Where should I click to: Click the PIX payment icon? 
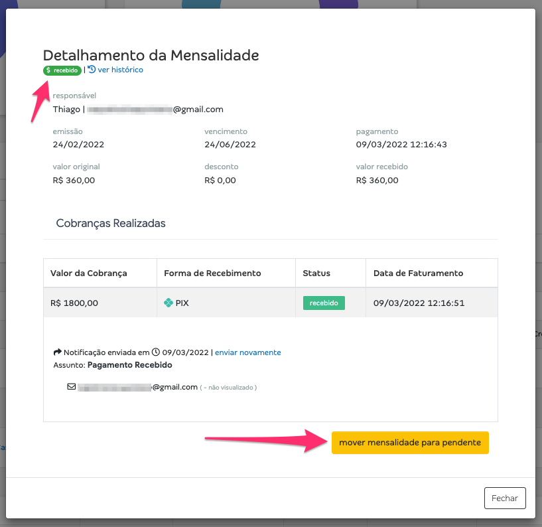click(x=169, y=303)
